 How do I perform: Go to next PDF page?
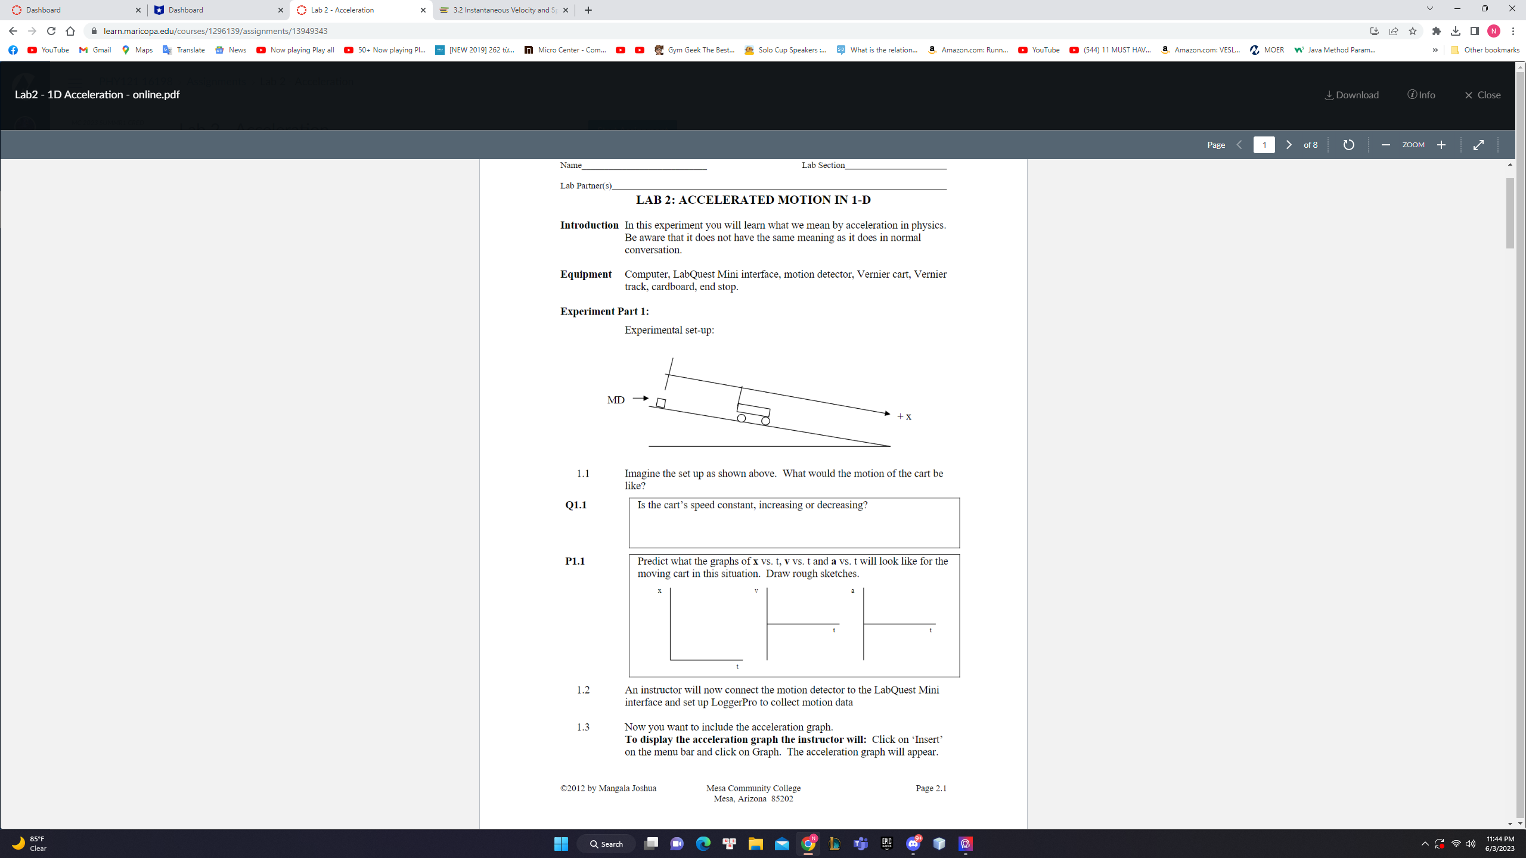pyautogui.click(x=1288, y=145)
